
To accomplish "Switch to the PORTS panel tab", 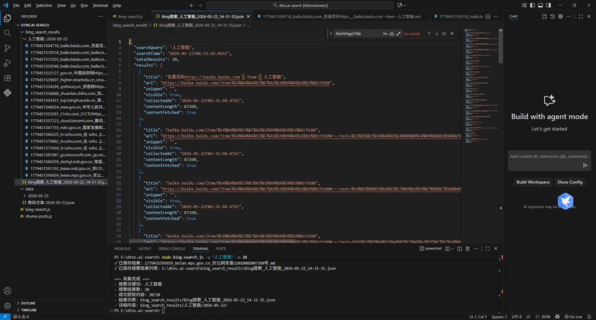I will click(x=221, y=248).
